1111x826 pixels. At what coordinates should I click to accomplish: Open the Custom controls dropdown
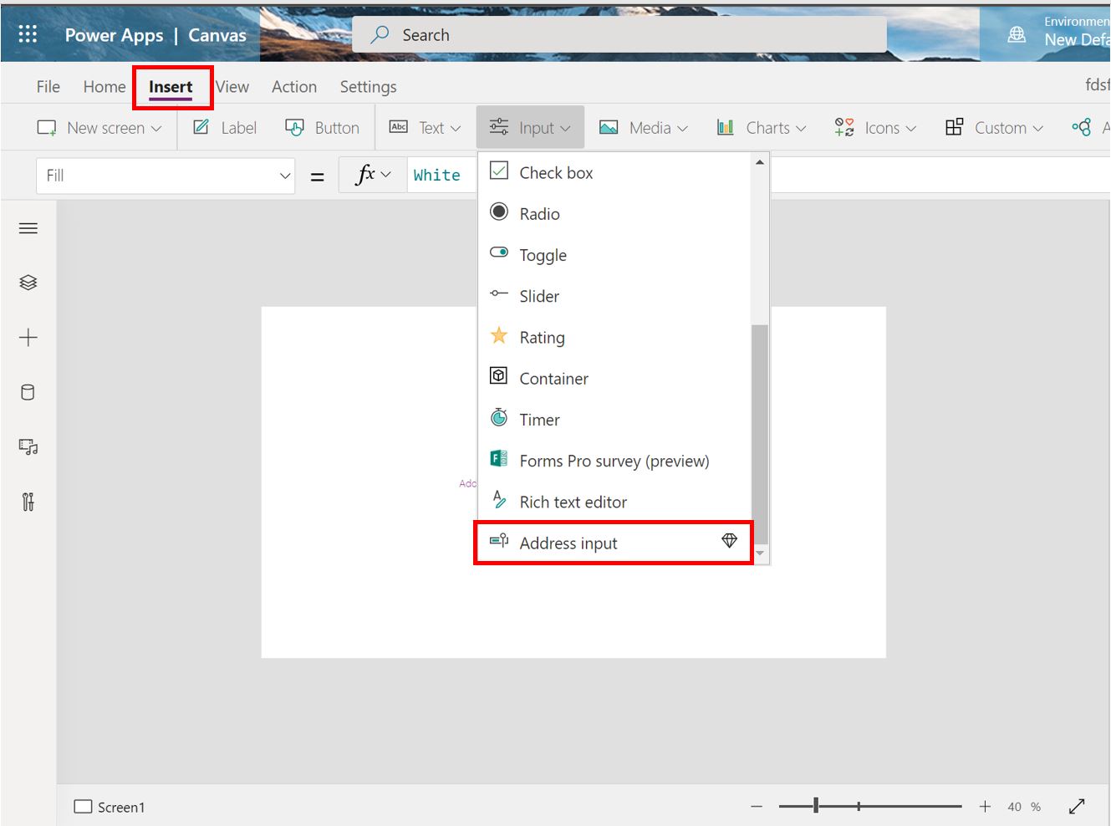(994, 127)
